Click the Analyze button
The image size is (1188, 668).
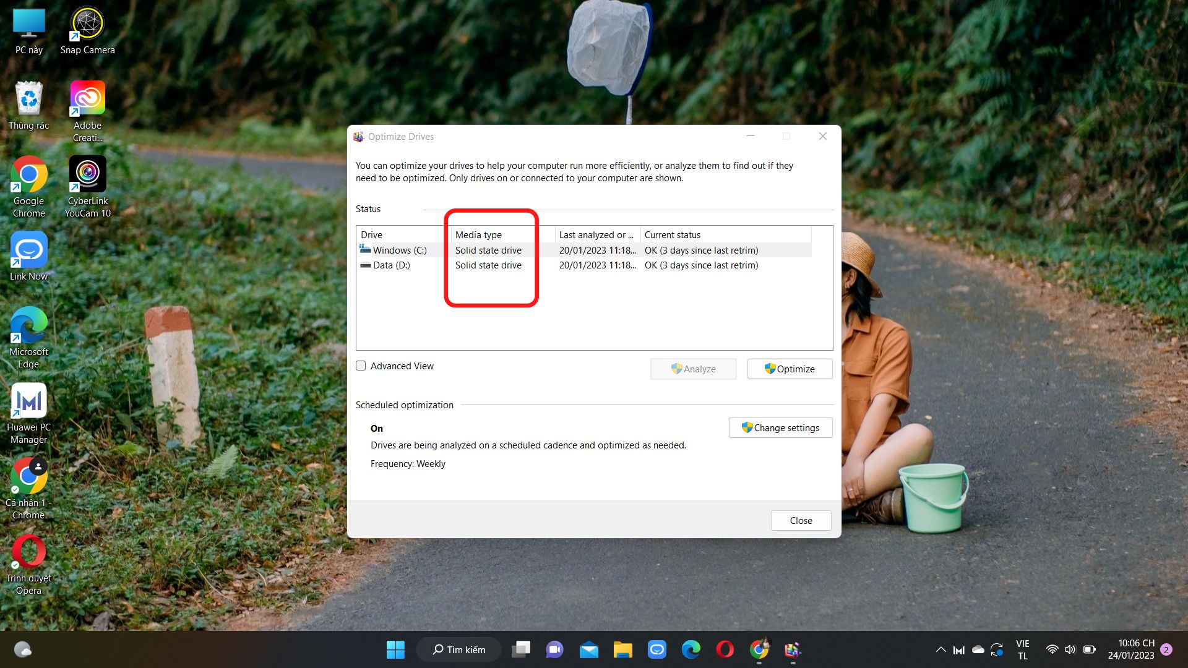(x=693, y=369)
